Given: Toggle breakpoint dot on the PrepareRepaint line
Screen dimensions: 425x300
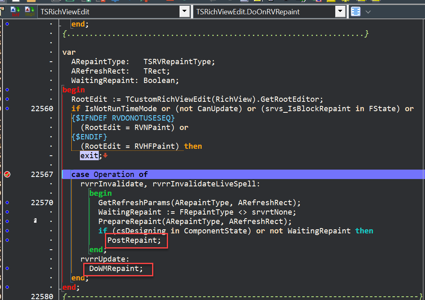Looking at the screenshot, I should pyautogui.click(x=7, y=222).
